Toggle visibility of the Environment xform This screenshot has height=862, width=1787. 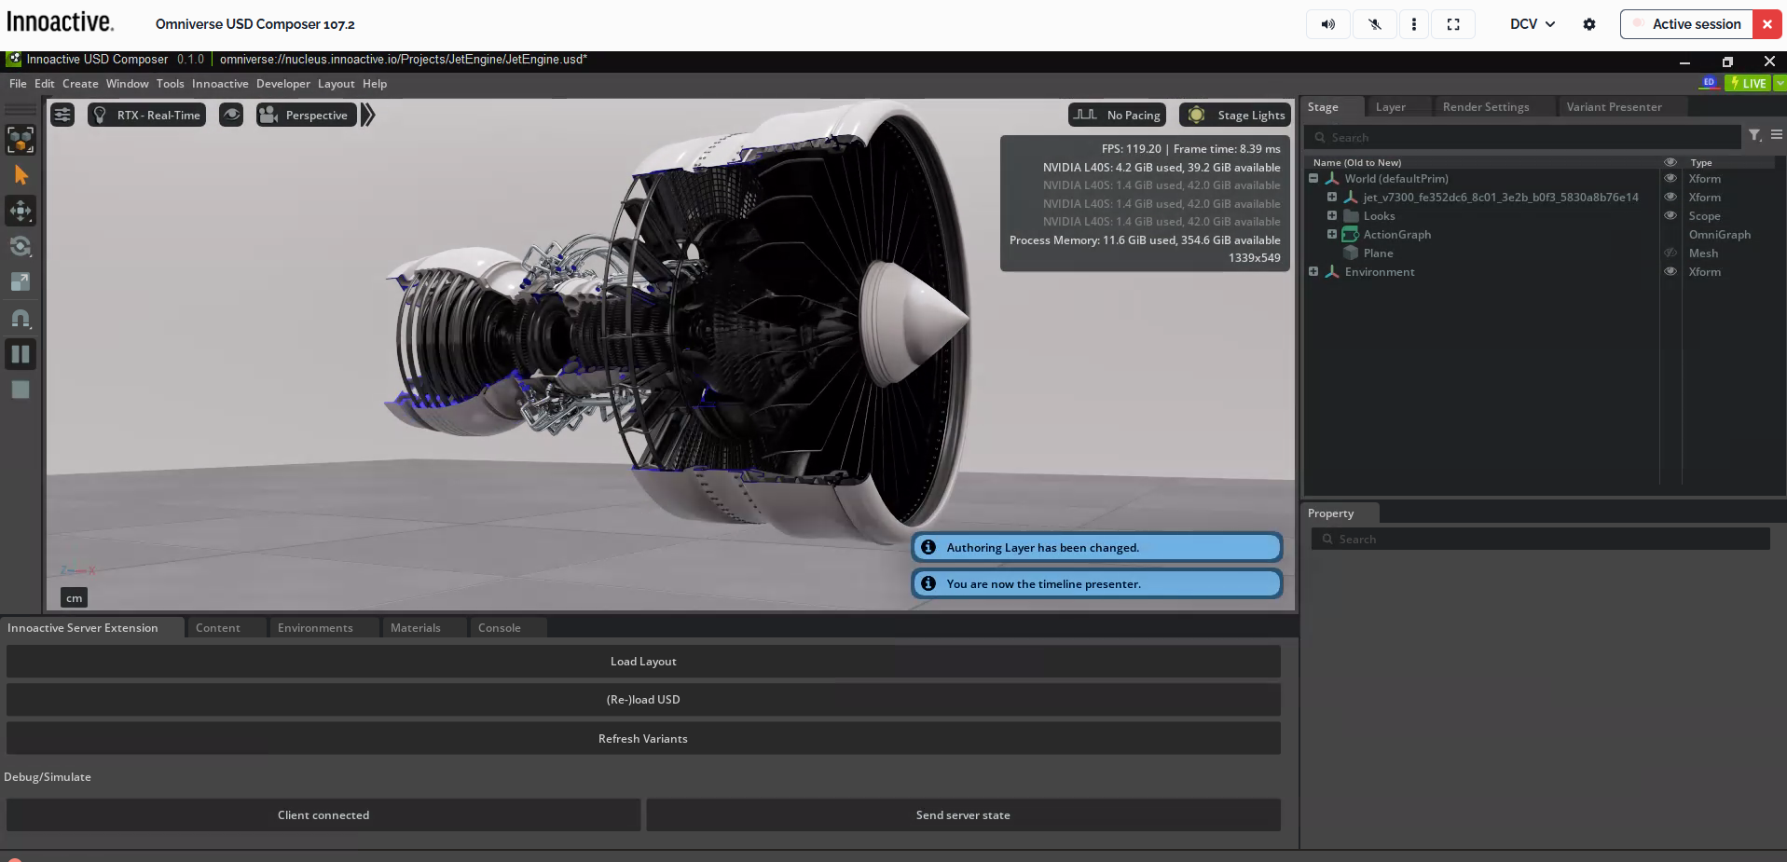click(x=1669, y=271)
